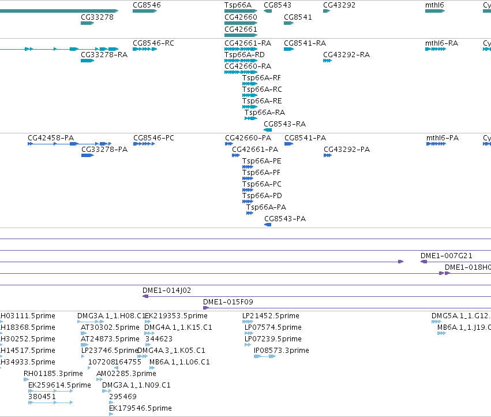
Task: Select the 295469 feature
Action: click(x=111, y=403)
